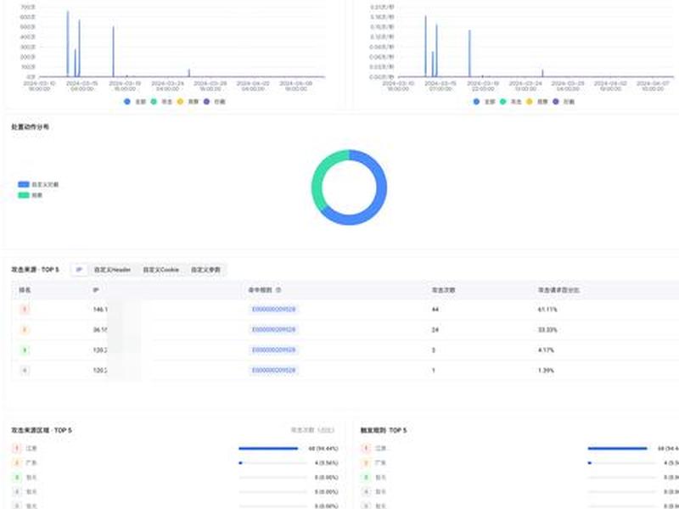Click info icon beside hit-rule column header
The height and width of the screenshot is (509, 679).
coord(278,290)
